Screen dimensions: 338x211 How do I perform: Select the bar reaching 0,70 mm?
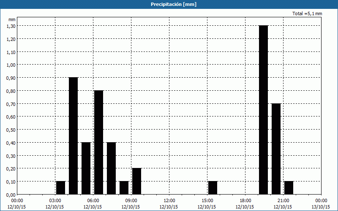276,149
